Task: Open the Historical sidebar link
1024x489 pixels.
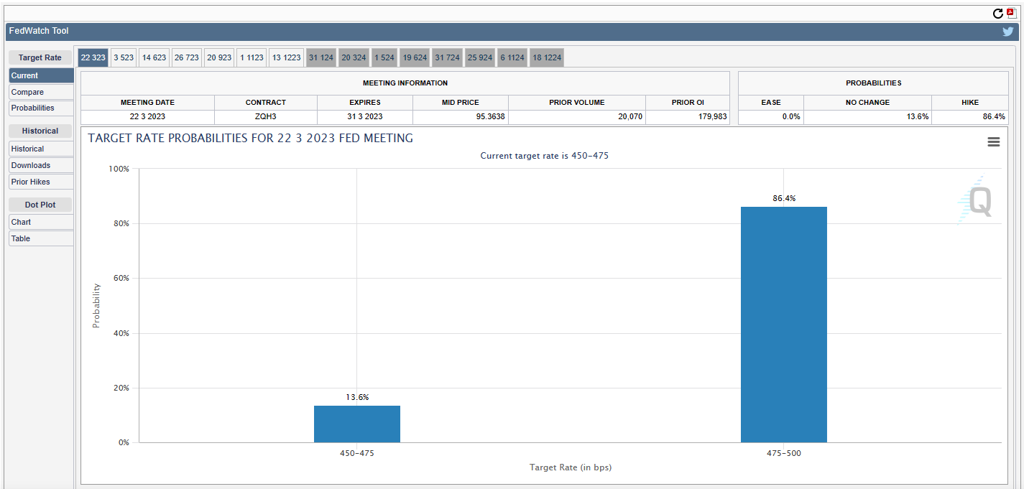Action: [41, 149]
